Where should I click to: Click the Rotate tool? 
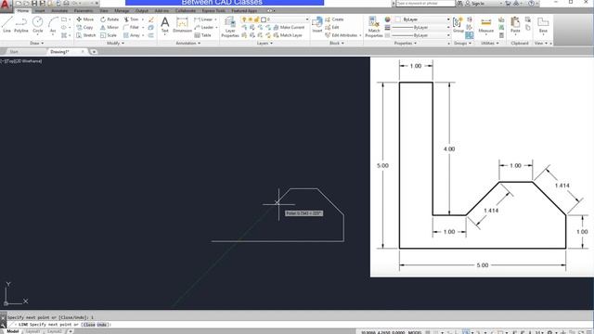(x=110, y=19)
